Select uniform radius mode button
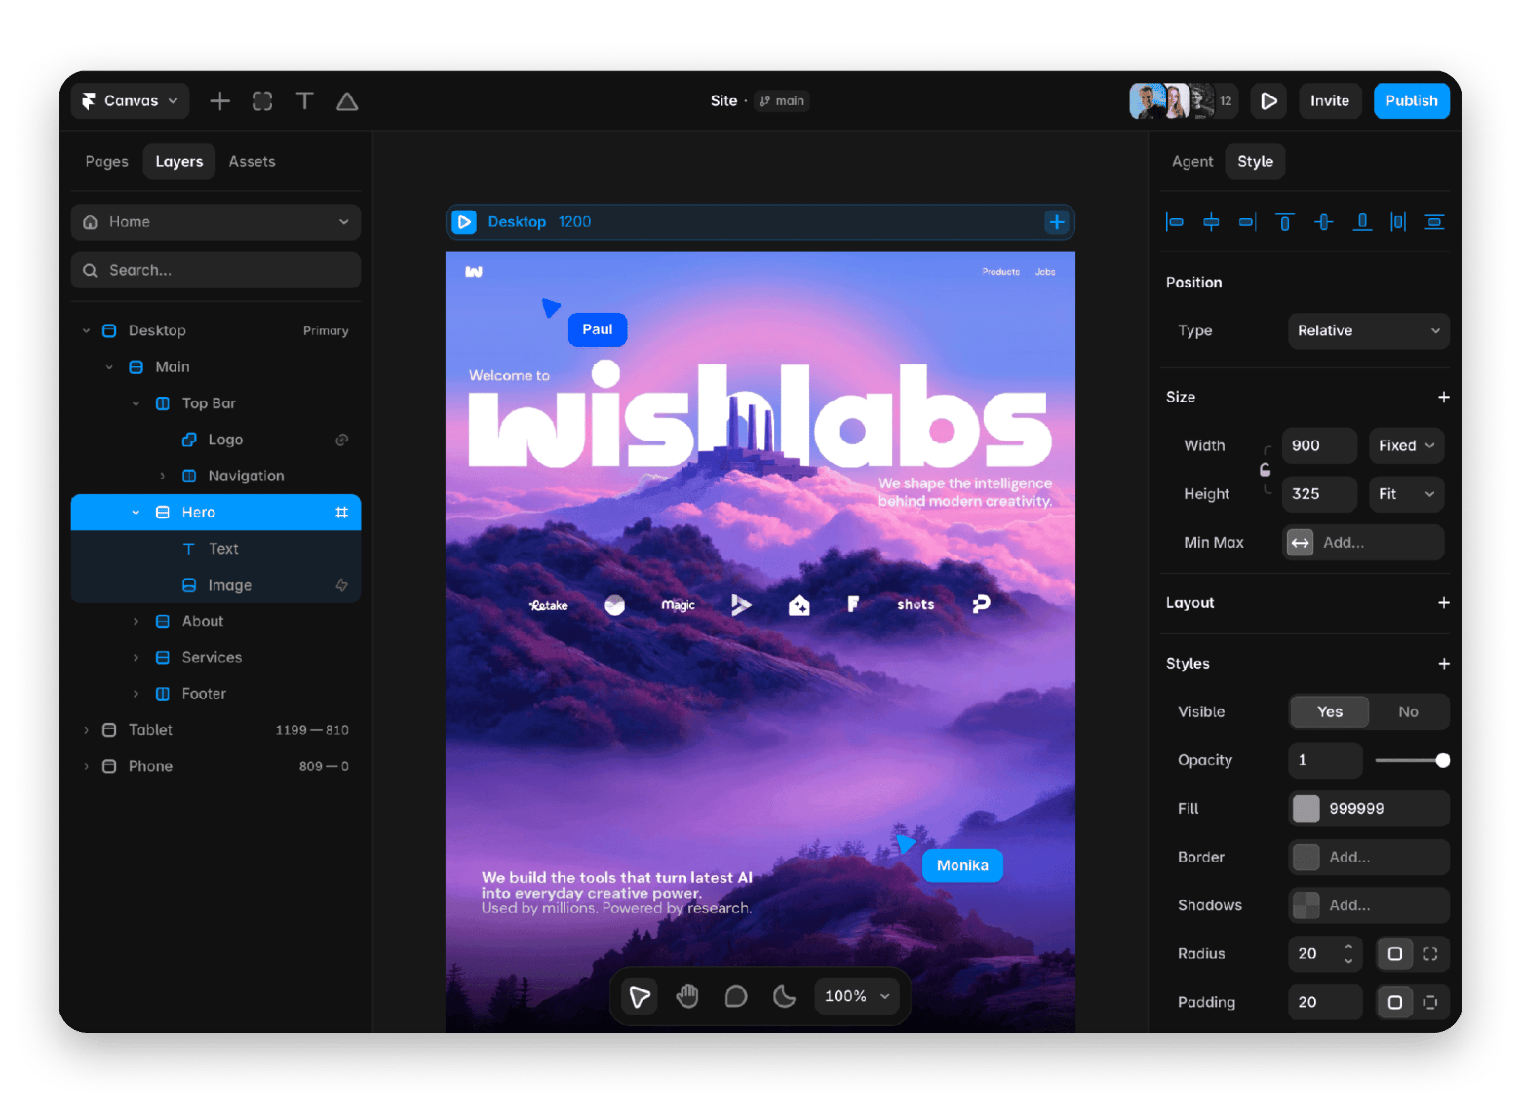 click(1395, 954)
